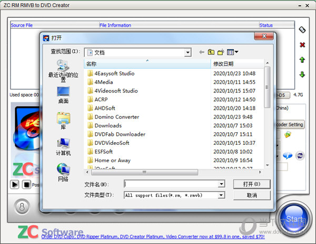Viewport: 316px width, 244px height.
Task: Open the Encoder Setting button
Action: tap(289, 124)
